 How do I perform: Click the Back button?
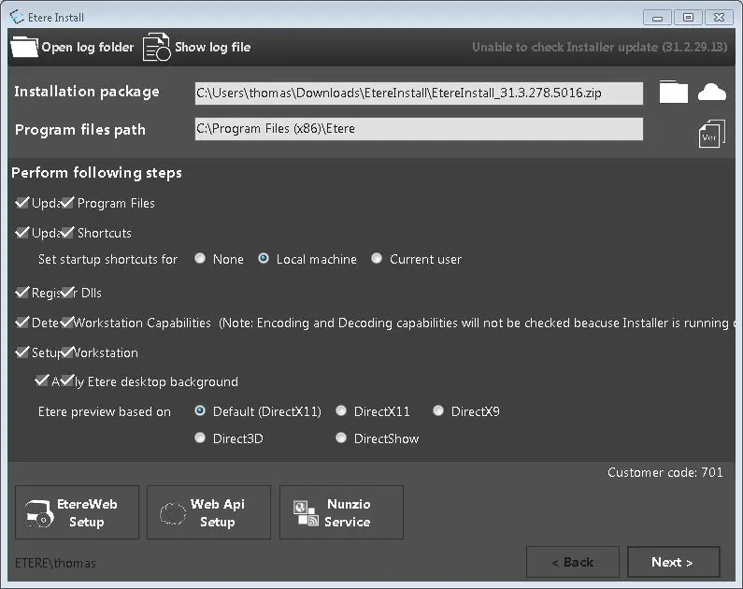coord(572,562)
